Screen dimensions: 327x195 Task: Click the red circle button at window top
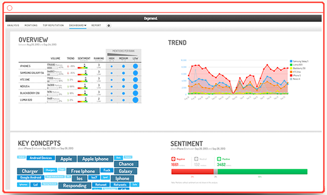pos(9,8)
